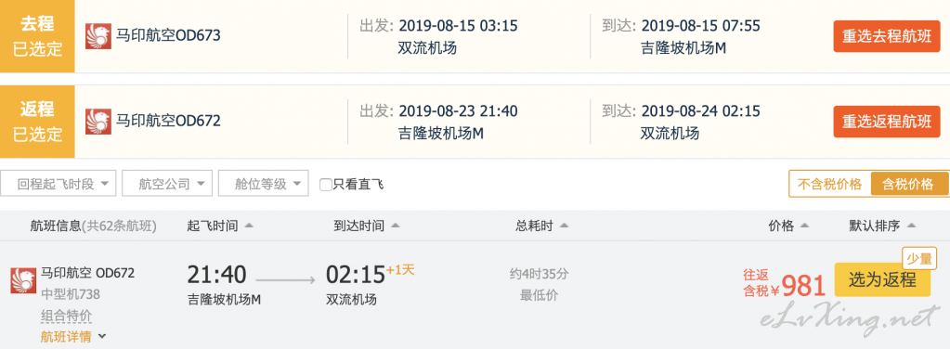The image size is (950, 349).
Task: Click the default sort order arrow
Action: (x=911, y=226)
